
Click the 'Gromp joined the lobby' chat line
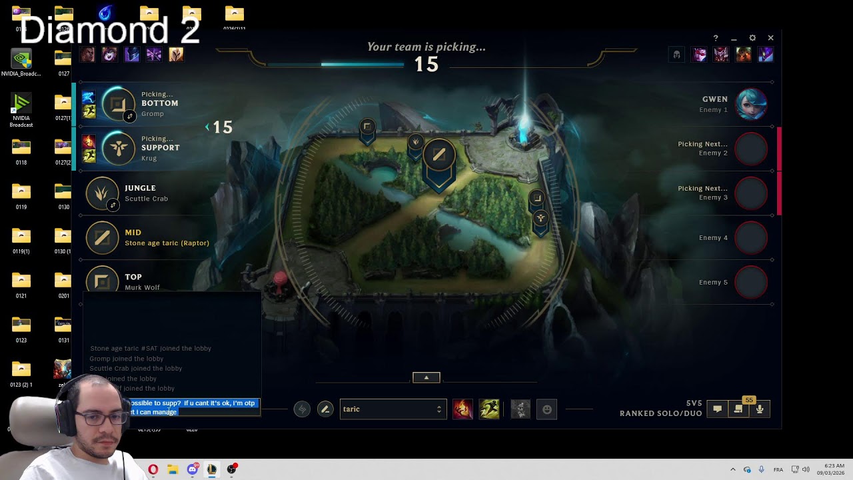[127, 359]
